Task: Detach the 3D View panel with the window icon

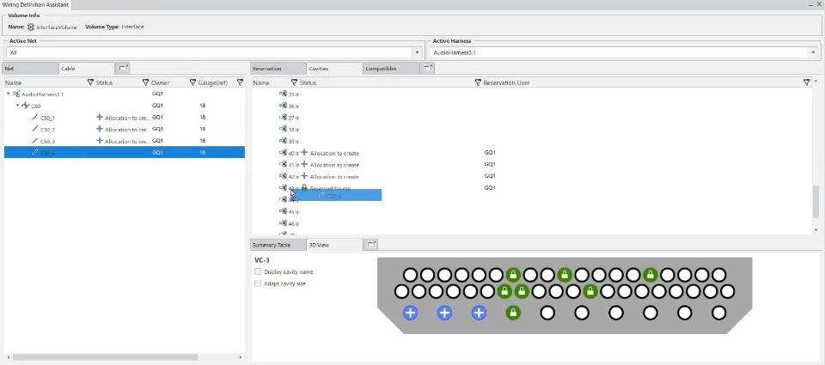Action: (371, 245)
